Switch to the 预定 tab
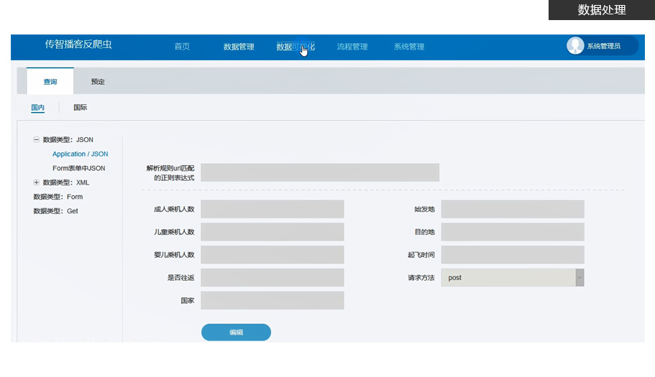The width and height of the screenshot is (655, 377). click(x=98, y=82)
